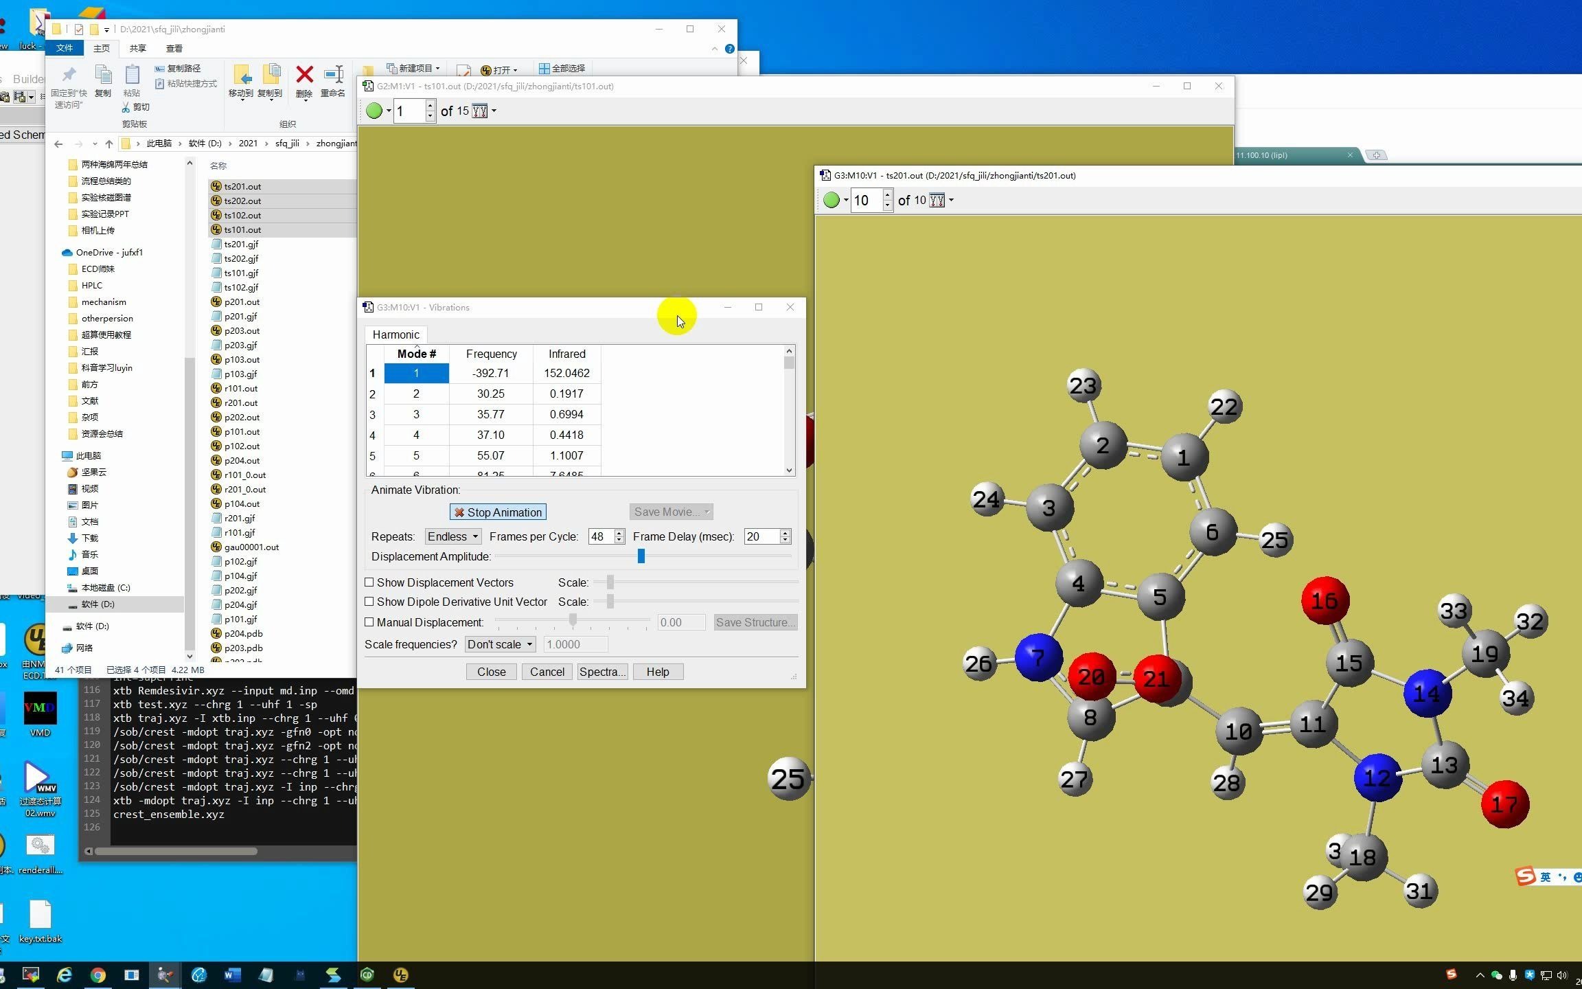
Task: Click Spectra... button
Action: (x=602, y=672)
